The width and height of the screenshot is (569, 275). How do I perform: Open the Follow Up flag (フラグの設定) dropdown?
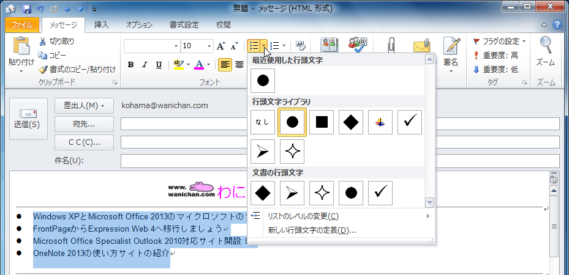tap(499, 42)
